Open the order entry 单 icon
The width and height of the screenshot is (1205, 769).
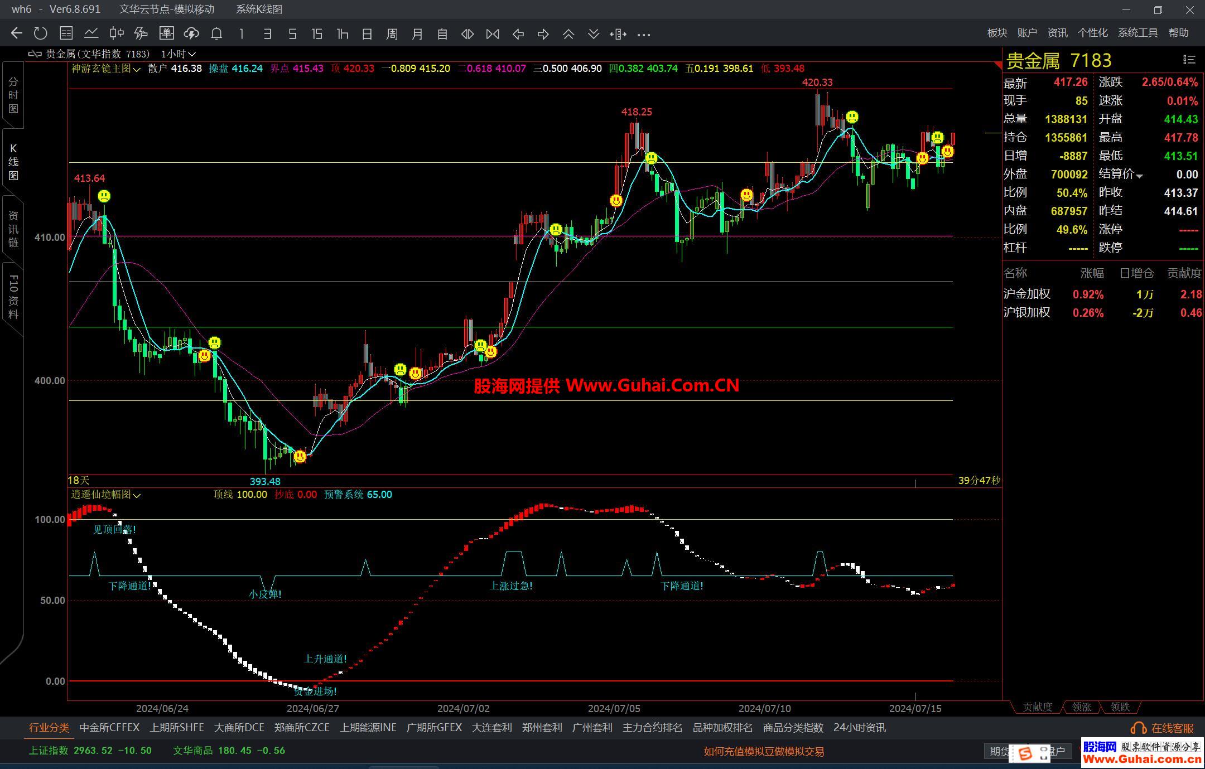166,33
